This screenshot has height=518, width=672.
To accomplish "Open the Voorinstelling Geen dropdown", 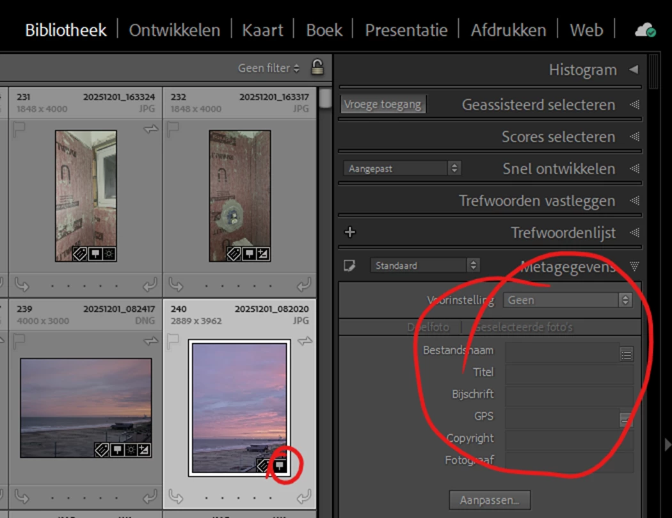I will pyautogui.click(x=568, y=300).
